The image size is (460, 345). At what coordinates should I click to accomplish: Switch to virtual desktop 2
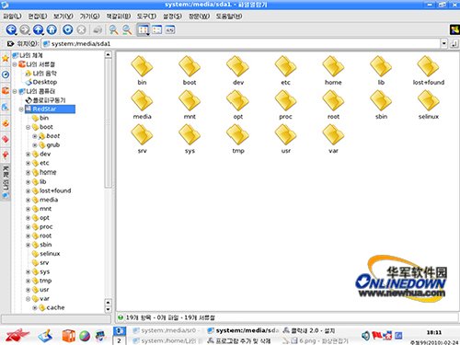120,340
